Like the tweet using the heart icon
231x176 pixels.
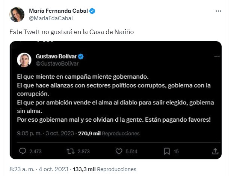[x=119, y=151]
